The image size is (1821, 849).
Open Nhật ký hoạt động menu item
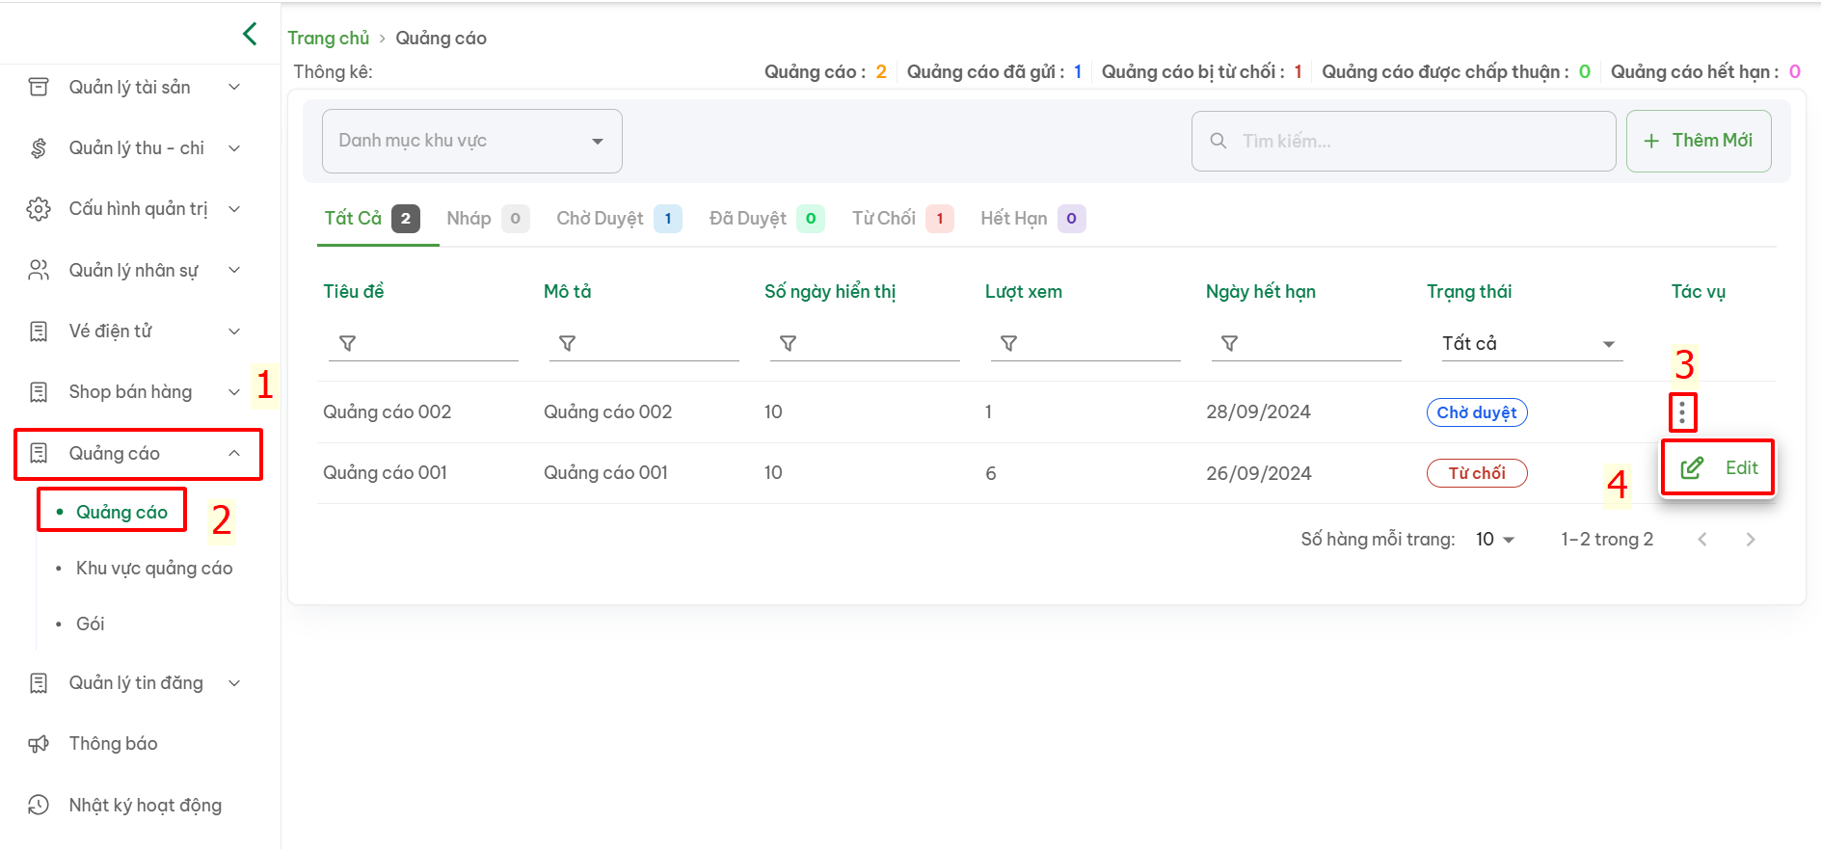[x=146, y=806]
